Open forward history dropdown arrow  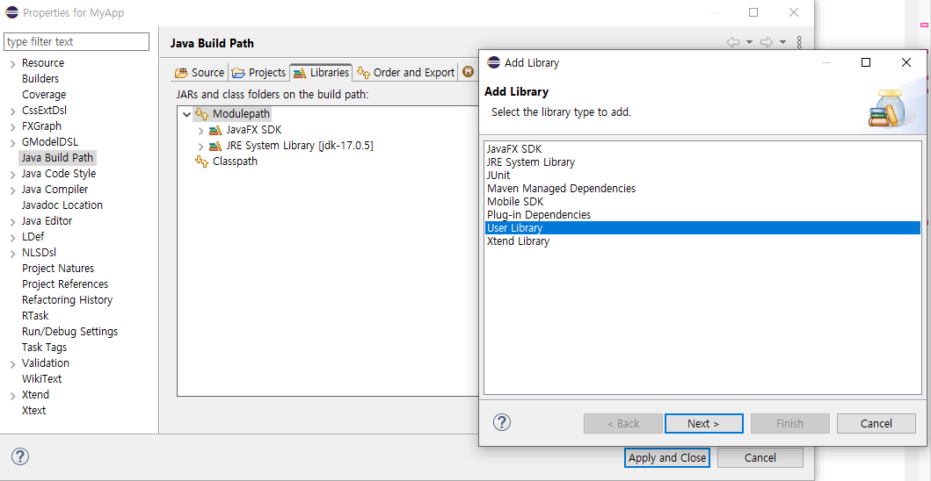[x=782, y=42]
